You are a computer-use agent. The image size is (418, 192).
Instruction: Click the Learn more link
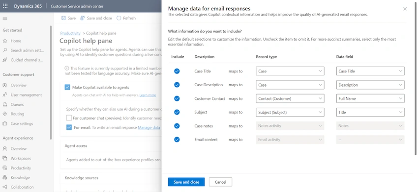148,95
